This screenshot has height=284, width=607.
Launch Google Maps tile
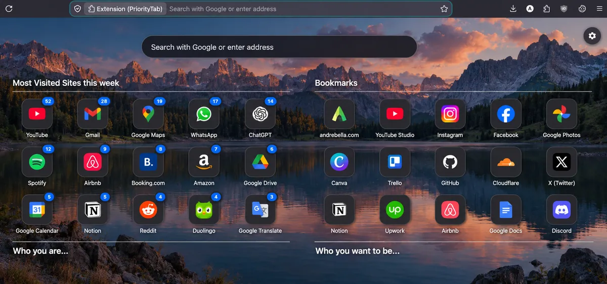click(x=148, y=114)
